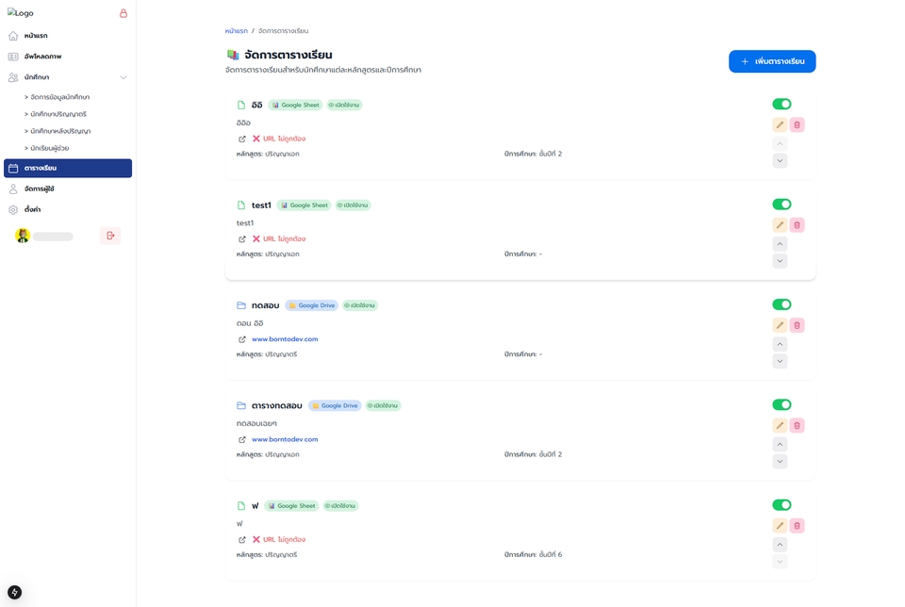This screenshot has width=905, height=607.
Task: Disable the toggle for อิอิ schedule
Action: pos(782,104)
